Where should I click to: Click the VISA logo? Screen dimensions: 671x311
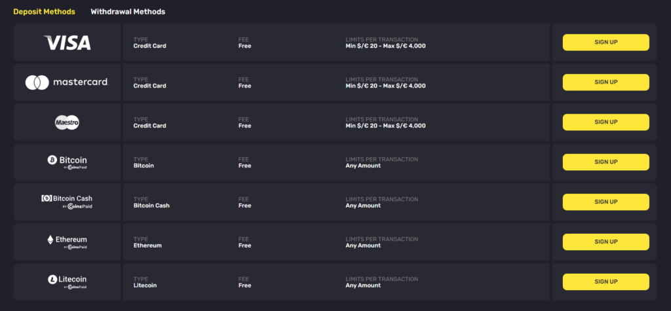[67, 43]
